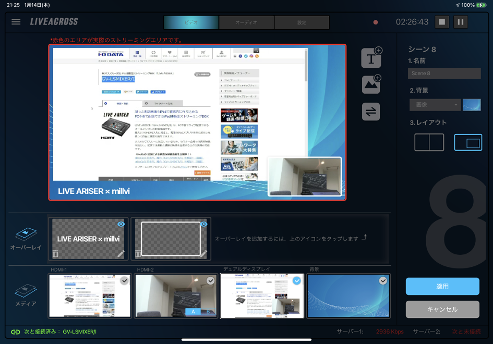Image resolution: width=493 pixels, height=344 pixels.
Task: Edit the LIVE ARISER × millvi overlay
Action: coord(121,254)
